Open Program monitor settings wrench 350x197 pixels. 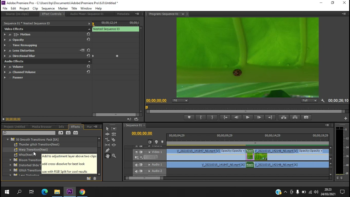pos(323,101)
